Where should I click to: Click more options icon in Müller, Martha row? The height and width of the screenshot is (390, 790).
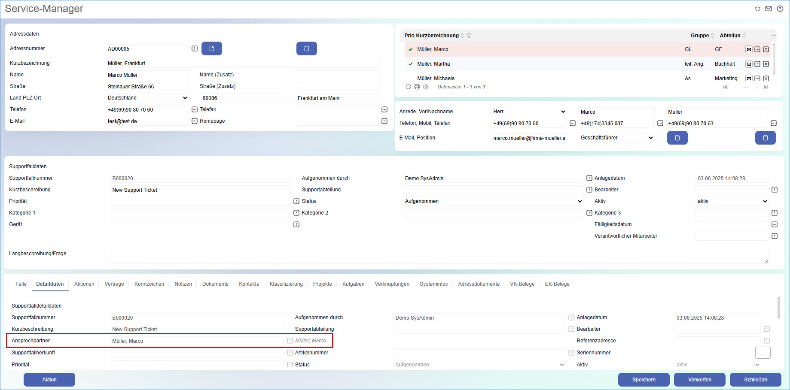pos(757,64)
